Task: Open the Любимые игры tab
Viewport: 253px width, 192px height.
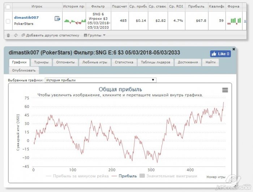Action: coord(95,62)
